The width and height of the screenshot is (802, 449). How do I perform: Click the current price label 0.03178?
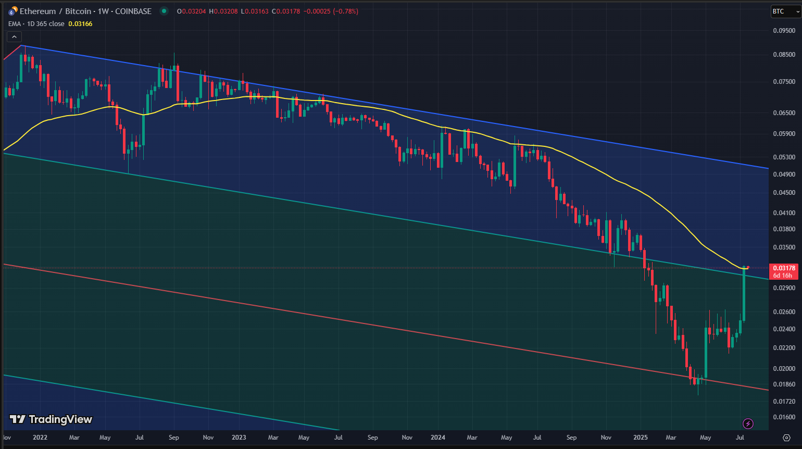pos(784,268)
